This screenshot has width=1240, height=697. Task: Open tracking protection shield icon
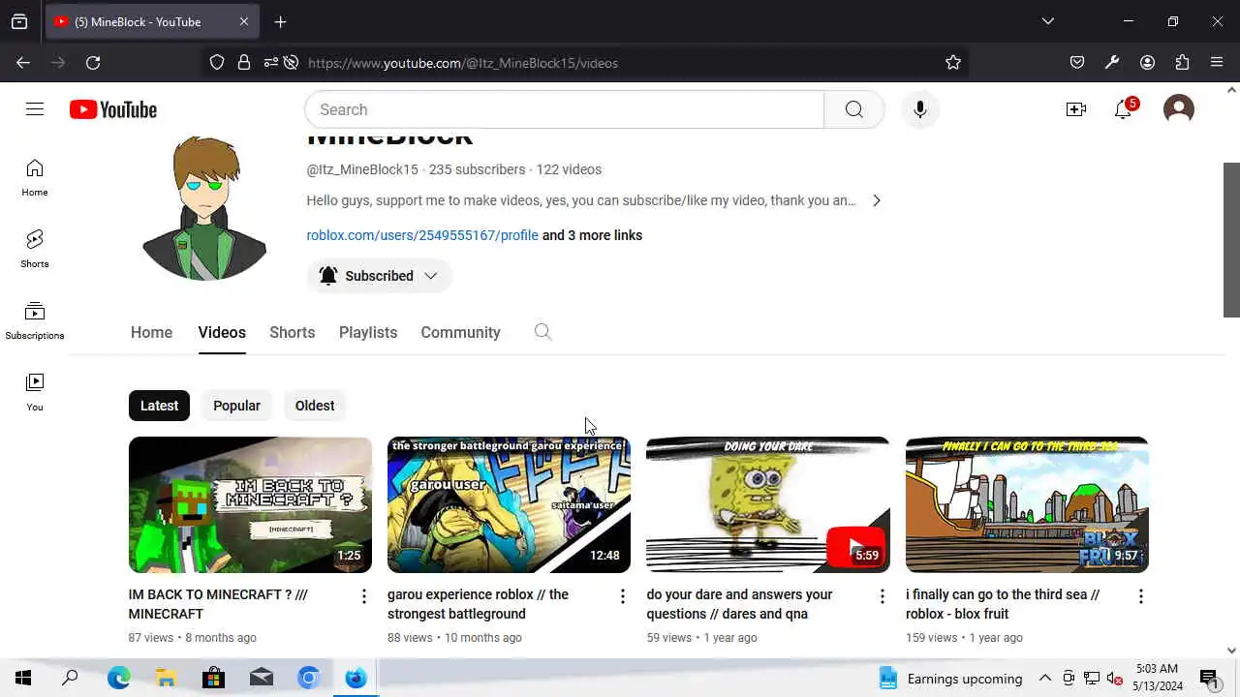pos(217,62)
